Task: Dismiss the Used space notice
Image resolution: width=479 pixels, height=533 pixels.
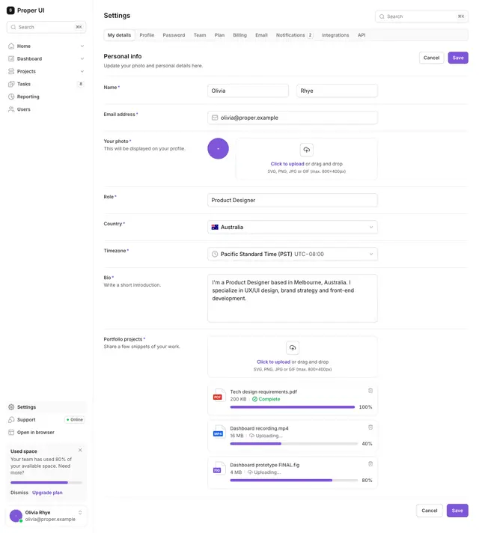Action: (19, 493)
